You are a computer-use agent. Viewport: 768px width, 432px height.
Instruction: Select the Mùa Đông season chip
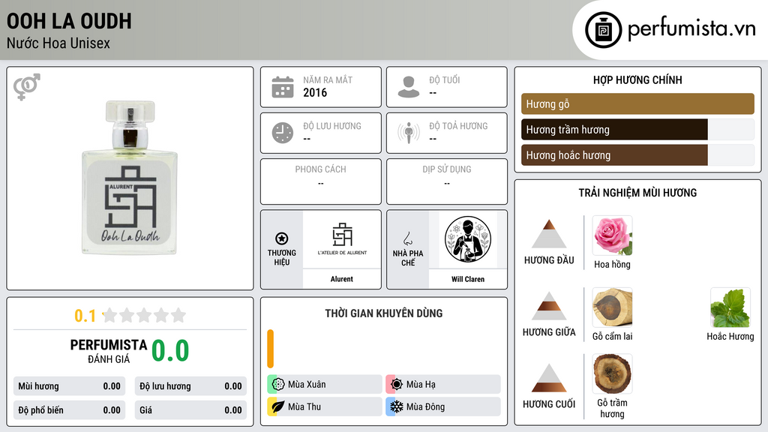[x=443, y=406]
